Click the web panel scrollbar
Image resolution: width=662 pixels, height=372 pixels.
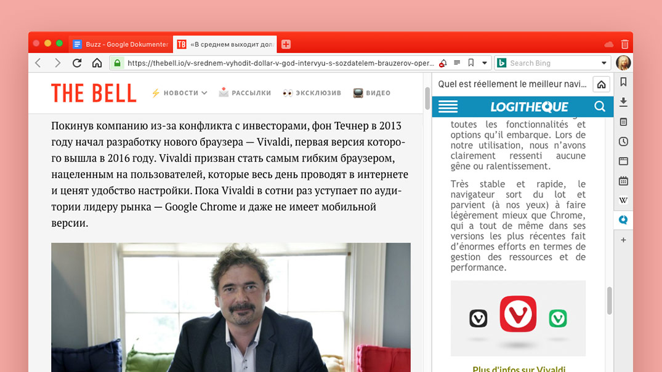click(x=609, y=300)
